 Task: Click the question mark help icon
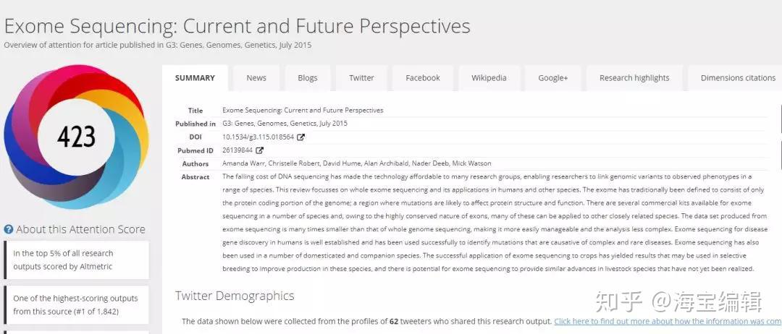tap(8, 230)
